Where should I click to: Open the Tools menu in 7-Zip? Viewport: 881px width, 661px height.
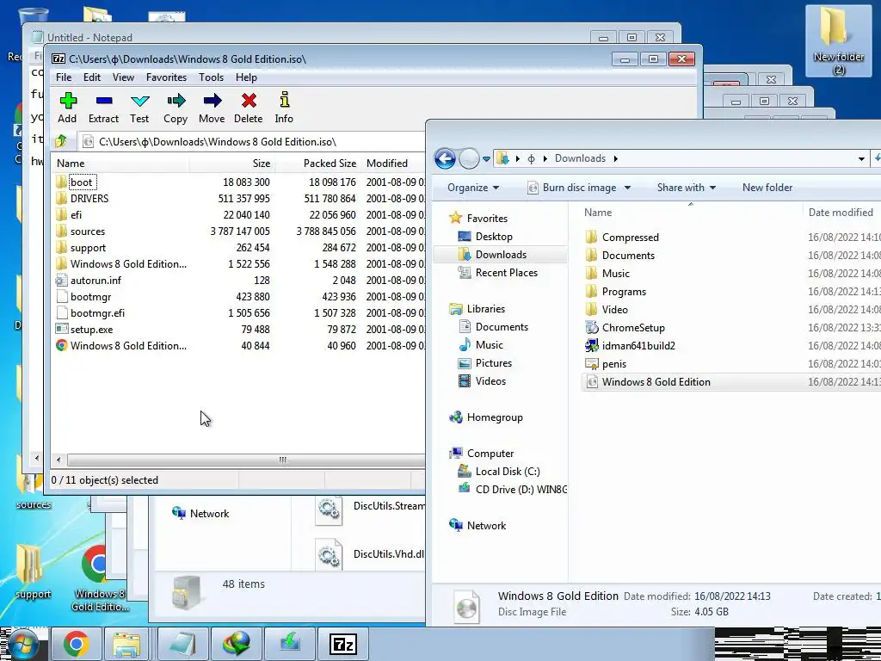click(212, 77)
